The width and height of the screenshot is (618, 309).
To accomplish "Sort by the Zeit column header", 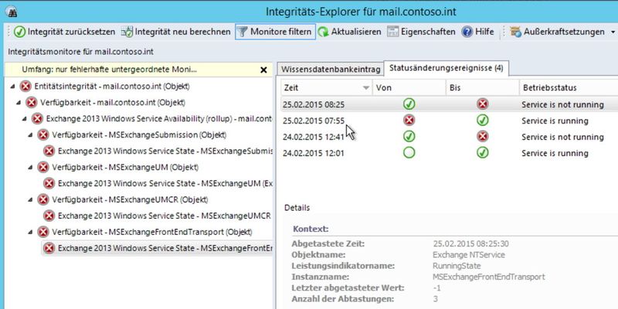I will point(327,88).
